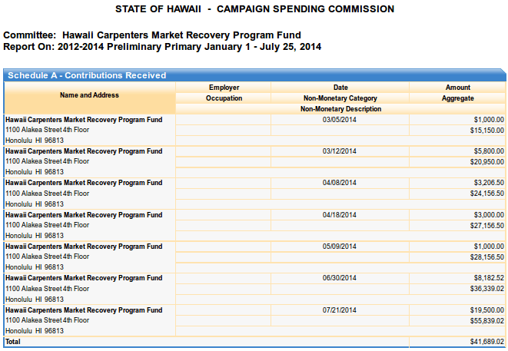Select the 03/05/2014 date cell
508x351 pixels.
pos(339,120)
